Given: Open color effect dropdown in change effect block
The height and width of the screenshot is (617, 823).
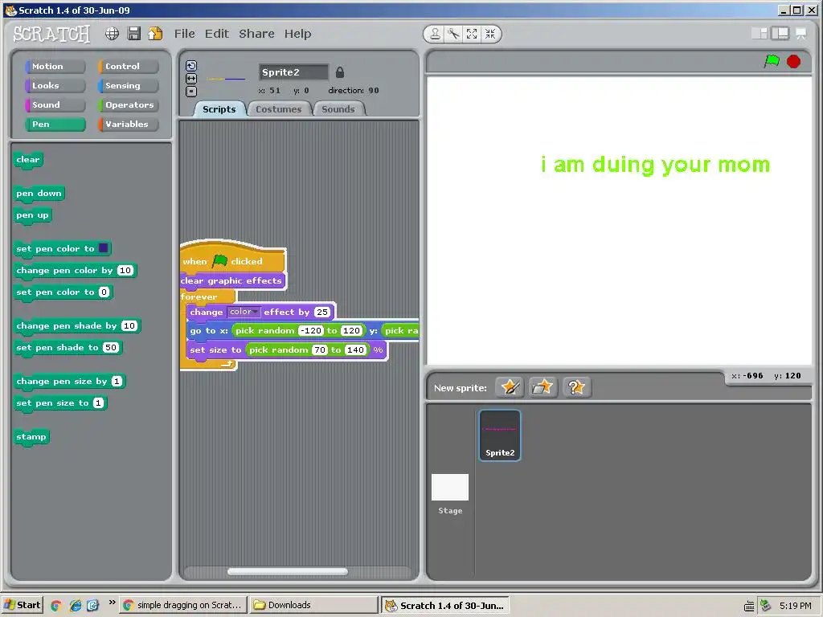Looking at the screenshot, I should click(x=244, y=312).
